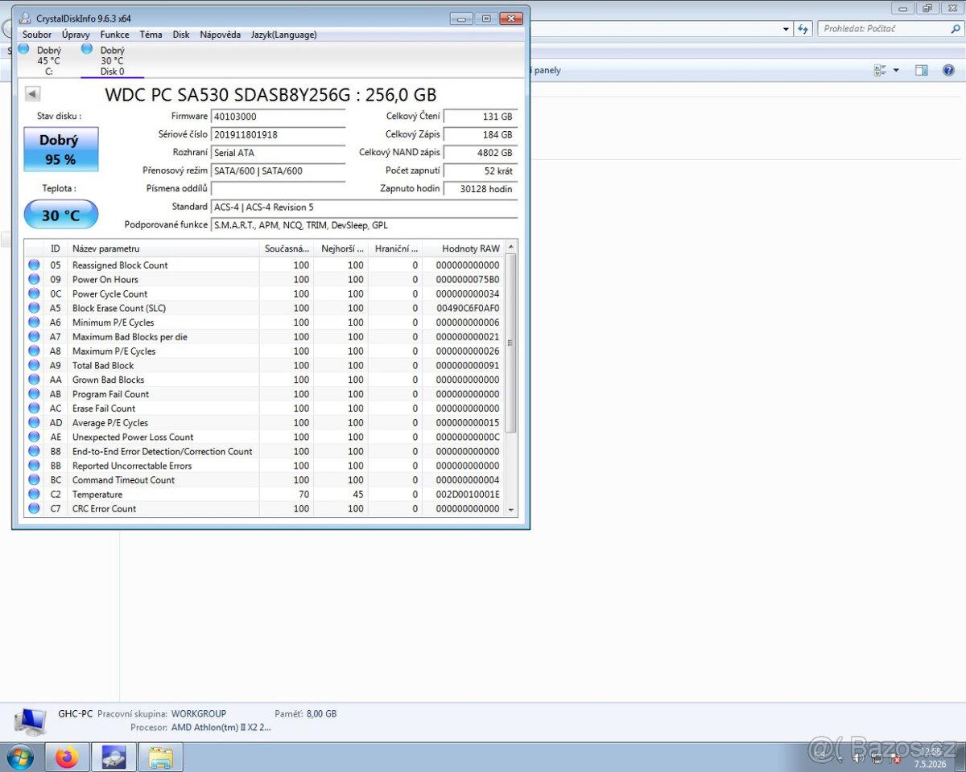The width and height of the screenshot is (966, 772).
Task: Click status icon of Temperature row
Action: (x=34, y=494)
